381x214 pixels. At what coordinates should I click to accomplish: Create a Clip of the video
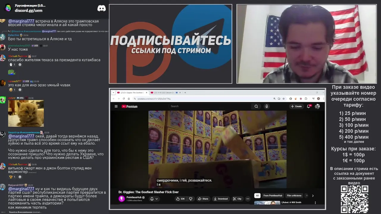(x=237, y=199)
